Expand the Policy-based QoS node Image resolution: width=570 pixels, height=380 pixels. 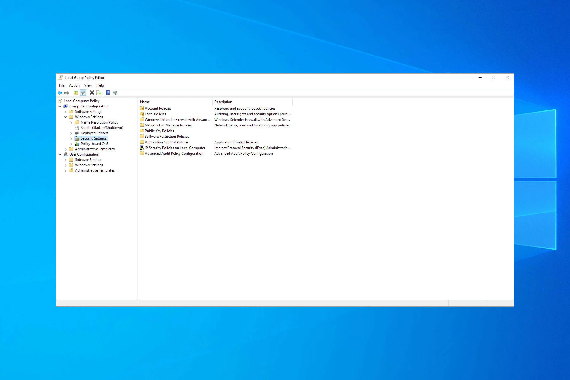tap(71, 144)
